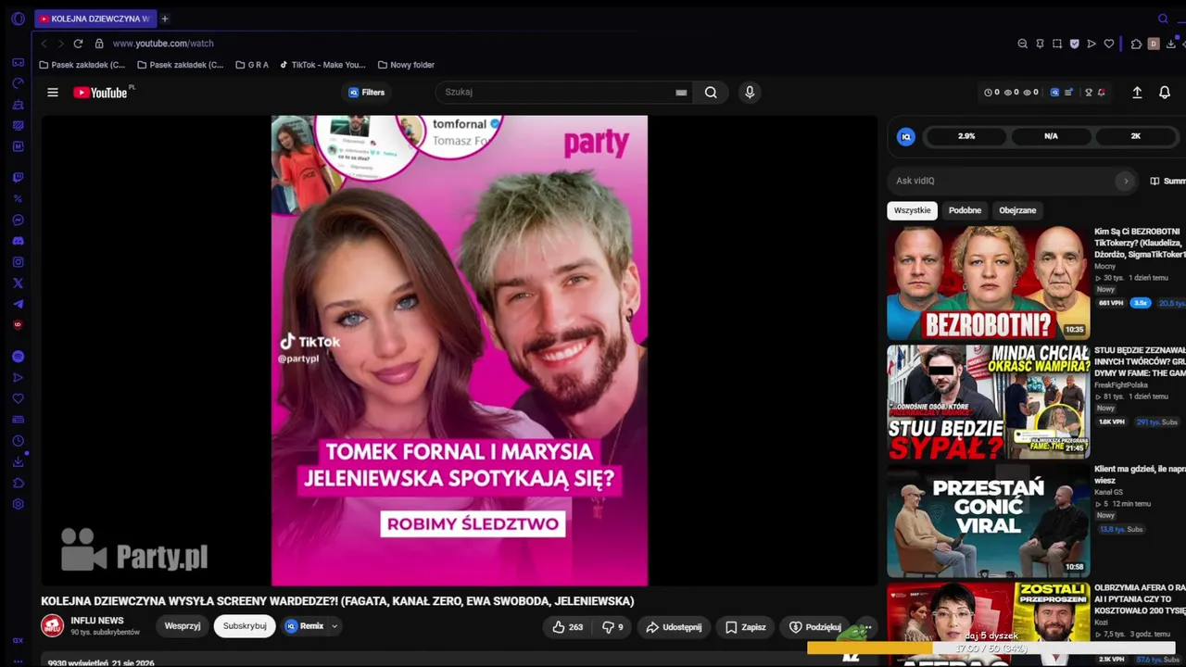Open sidebar settings gear icon
Image resolution: width=1186 pixels, height=667 pixels.
click(x=18, y=504)
